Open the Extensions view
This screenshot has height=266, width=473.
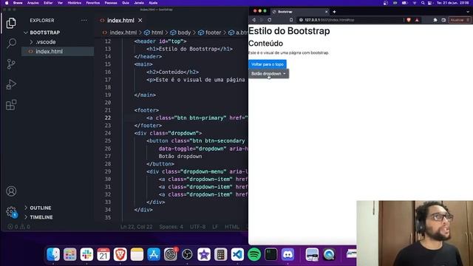(11, 105)
